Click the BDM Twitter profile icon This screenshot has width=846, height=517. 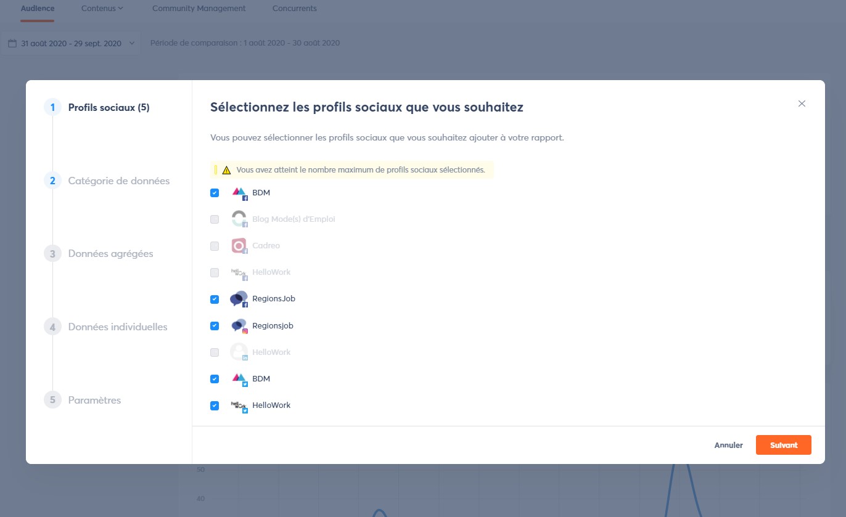[x=239, y=378]
